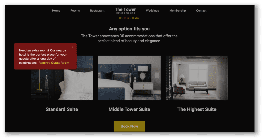Click the OUR ROOMS section label
The height and width of the screenshot is (140, 263).
(129, 18)
